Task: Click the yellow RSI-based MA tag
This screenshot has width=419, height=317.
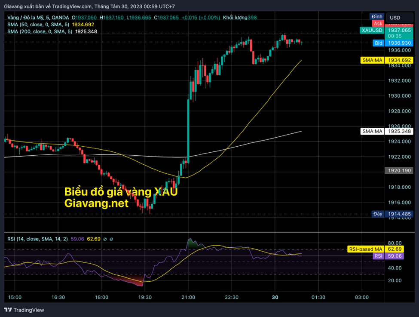Action: (x=365, y=249)
